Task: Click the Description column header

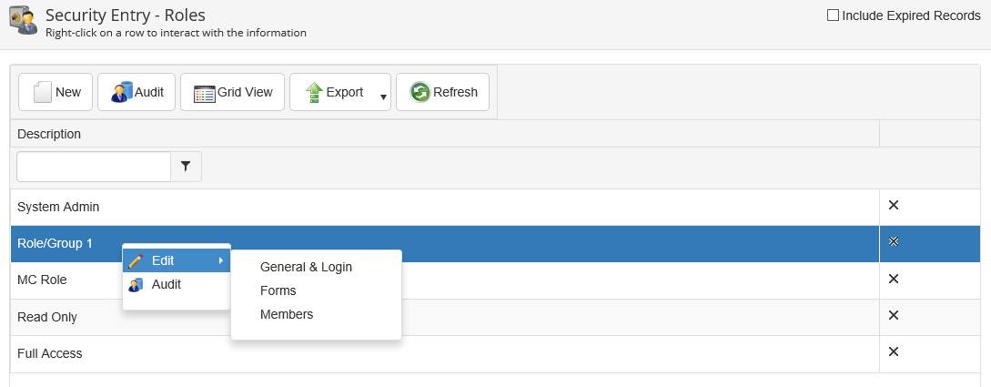Action: point(49,134)
